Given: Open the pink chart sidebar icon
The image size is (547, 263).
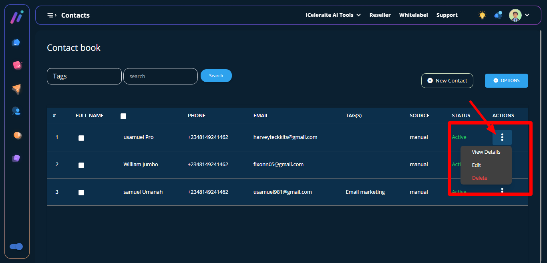Looking at the screenshot, I should 17,65.
